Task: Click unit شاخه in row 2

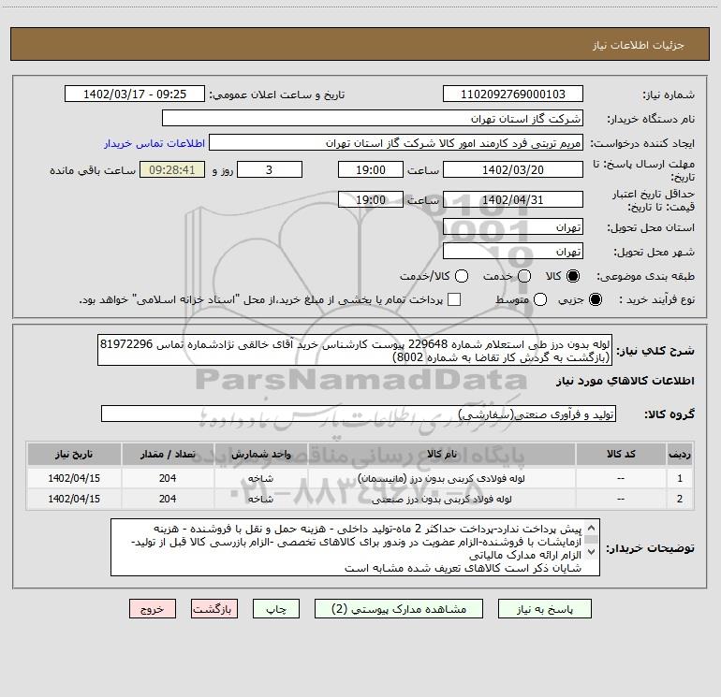Action: pos(260,499)
